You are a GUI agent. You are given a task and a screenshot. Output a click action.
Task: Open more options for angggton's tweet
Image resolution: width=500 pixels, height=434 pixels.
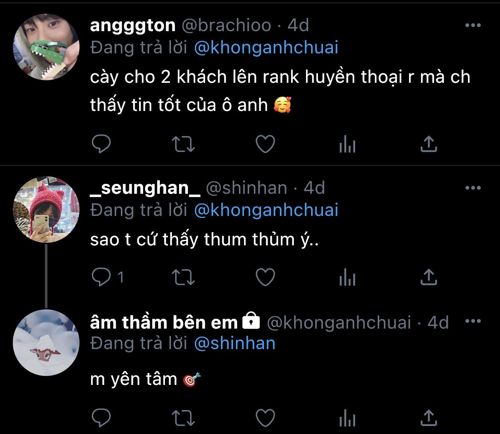click(x=473, y=25)
